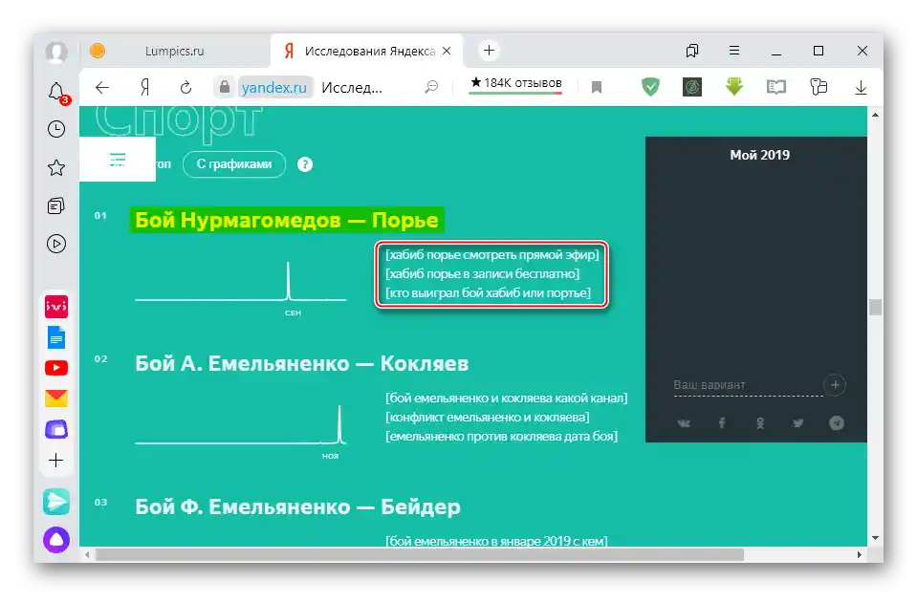Share to Odnoklassniki in Мой 2019 panel
The image size is (917, 603).
[759, 423]
